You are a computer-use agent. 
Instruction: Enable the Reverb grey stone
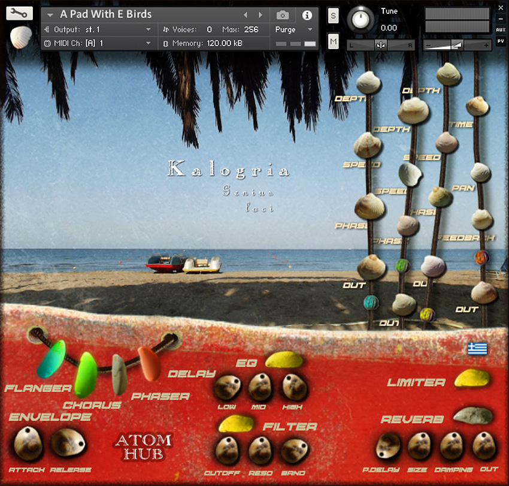pyautogui.click(x=472, y=415)
